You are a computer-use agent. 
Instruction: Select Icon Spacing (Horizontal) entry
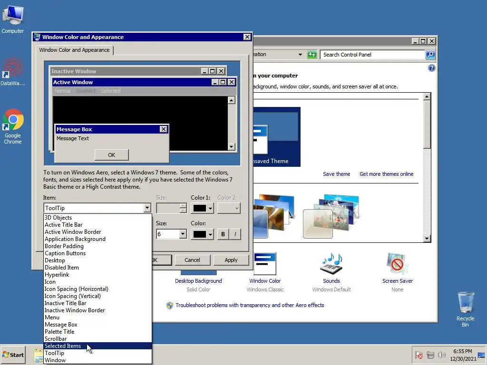tap(97, 289)
